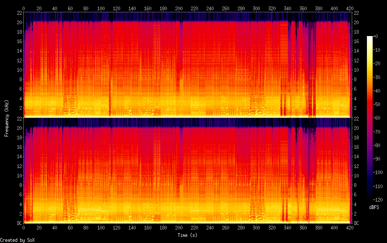Click the bright divider line between the two channels
387x243 pixels.
click(x=187, y=118)
